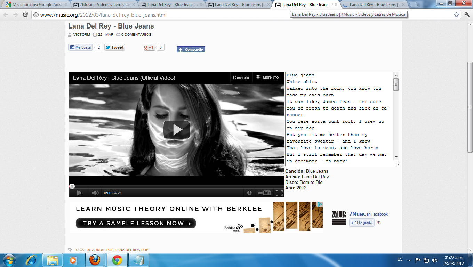Viewport: 473px width, 267px height.
Task: Like the 7Music Facebook page via Me gusta
Action: coord(362,222)
